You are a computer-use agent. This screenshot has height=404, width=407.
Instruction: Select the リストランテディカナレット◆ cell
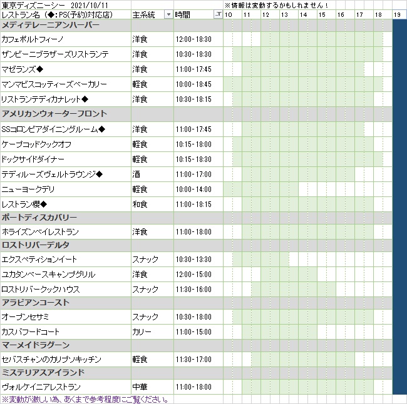point(66,99)
